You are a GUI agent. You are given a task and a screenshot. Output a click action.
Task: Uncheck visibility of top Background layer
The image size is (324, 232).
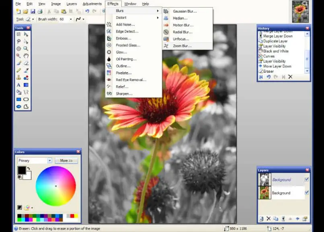[307, 179]
